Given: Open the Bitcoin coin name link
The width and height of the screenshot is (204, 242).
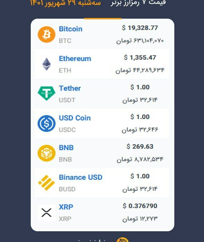Looking at the screenshot, I should point(70,29).
